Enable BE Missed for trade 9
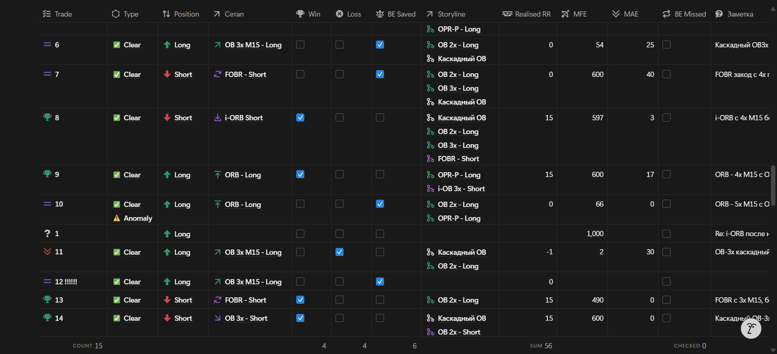 click(667, 174)
